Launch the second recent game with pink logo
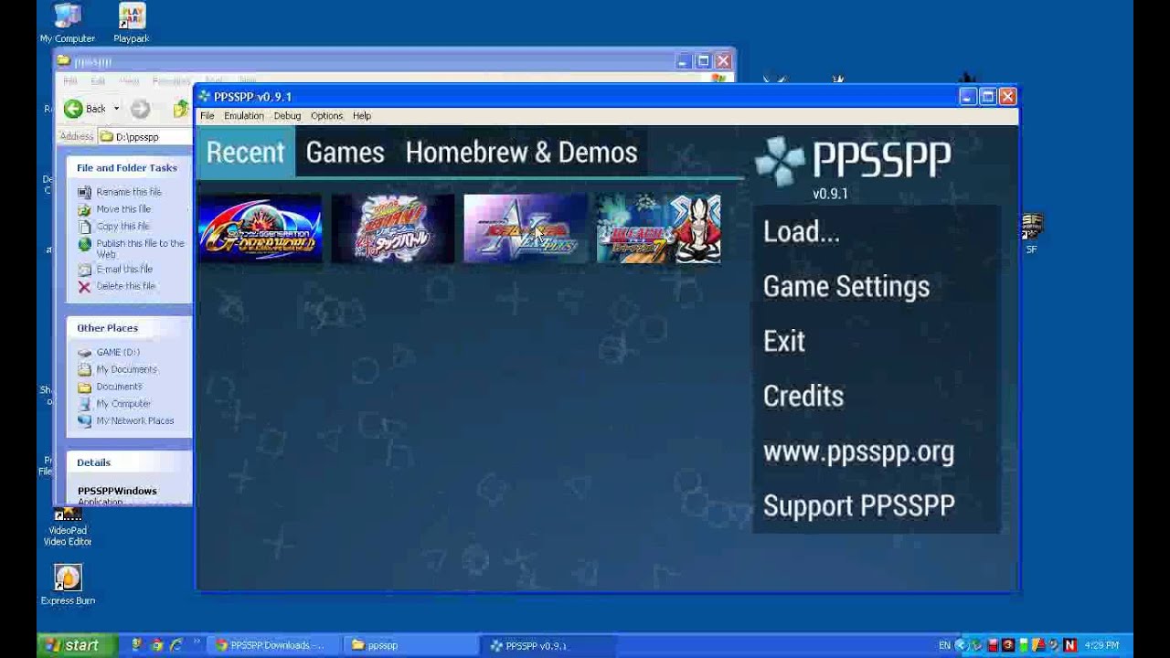 tap(393, 229)
